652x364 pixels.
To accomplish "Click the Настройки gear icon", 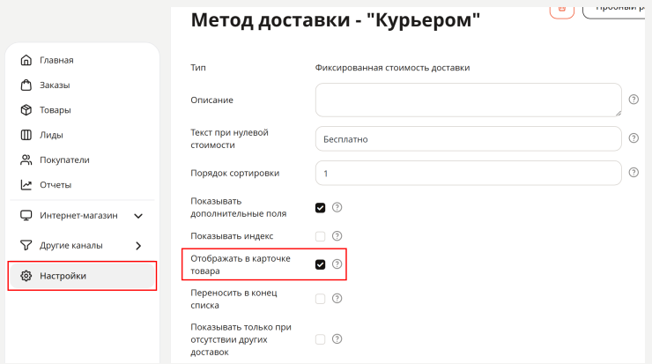I will pyautogui.click(x=26, y=276).
